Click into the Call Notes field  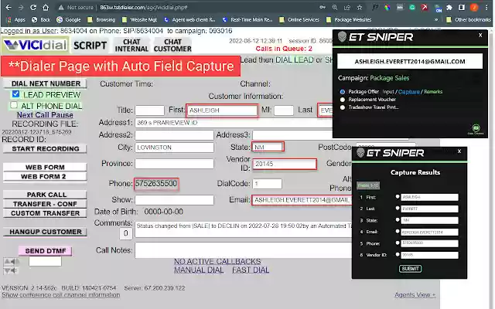(244, 250)
